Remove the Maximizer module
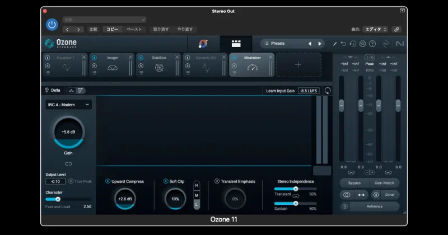This screenshot has width=448, height=235. (270, 58)
